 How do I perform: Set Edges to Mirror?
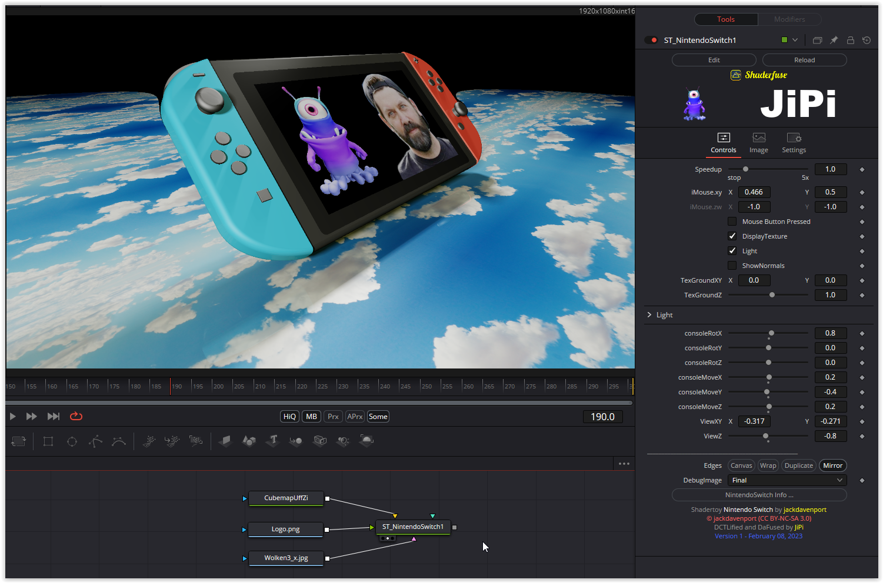click(833, 465)
